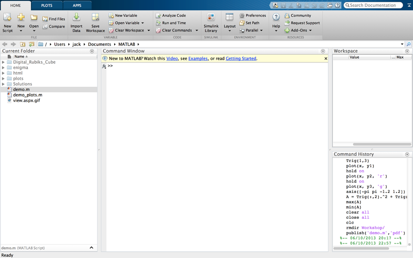
Task: Click the Workspace Value column header
Action: 354,57
